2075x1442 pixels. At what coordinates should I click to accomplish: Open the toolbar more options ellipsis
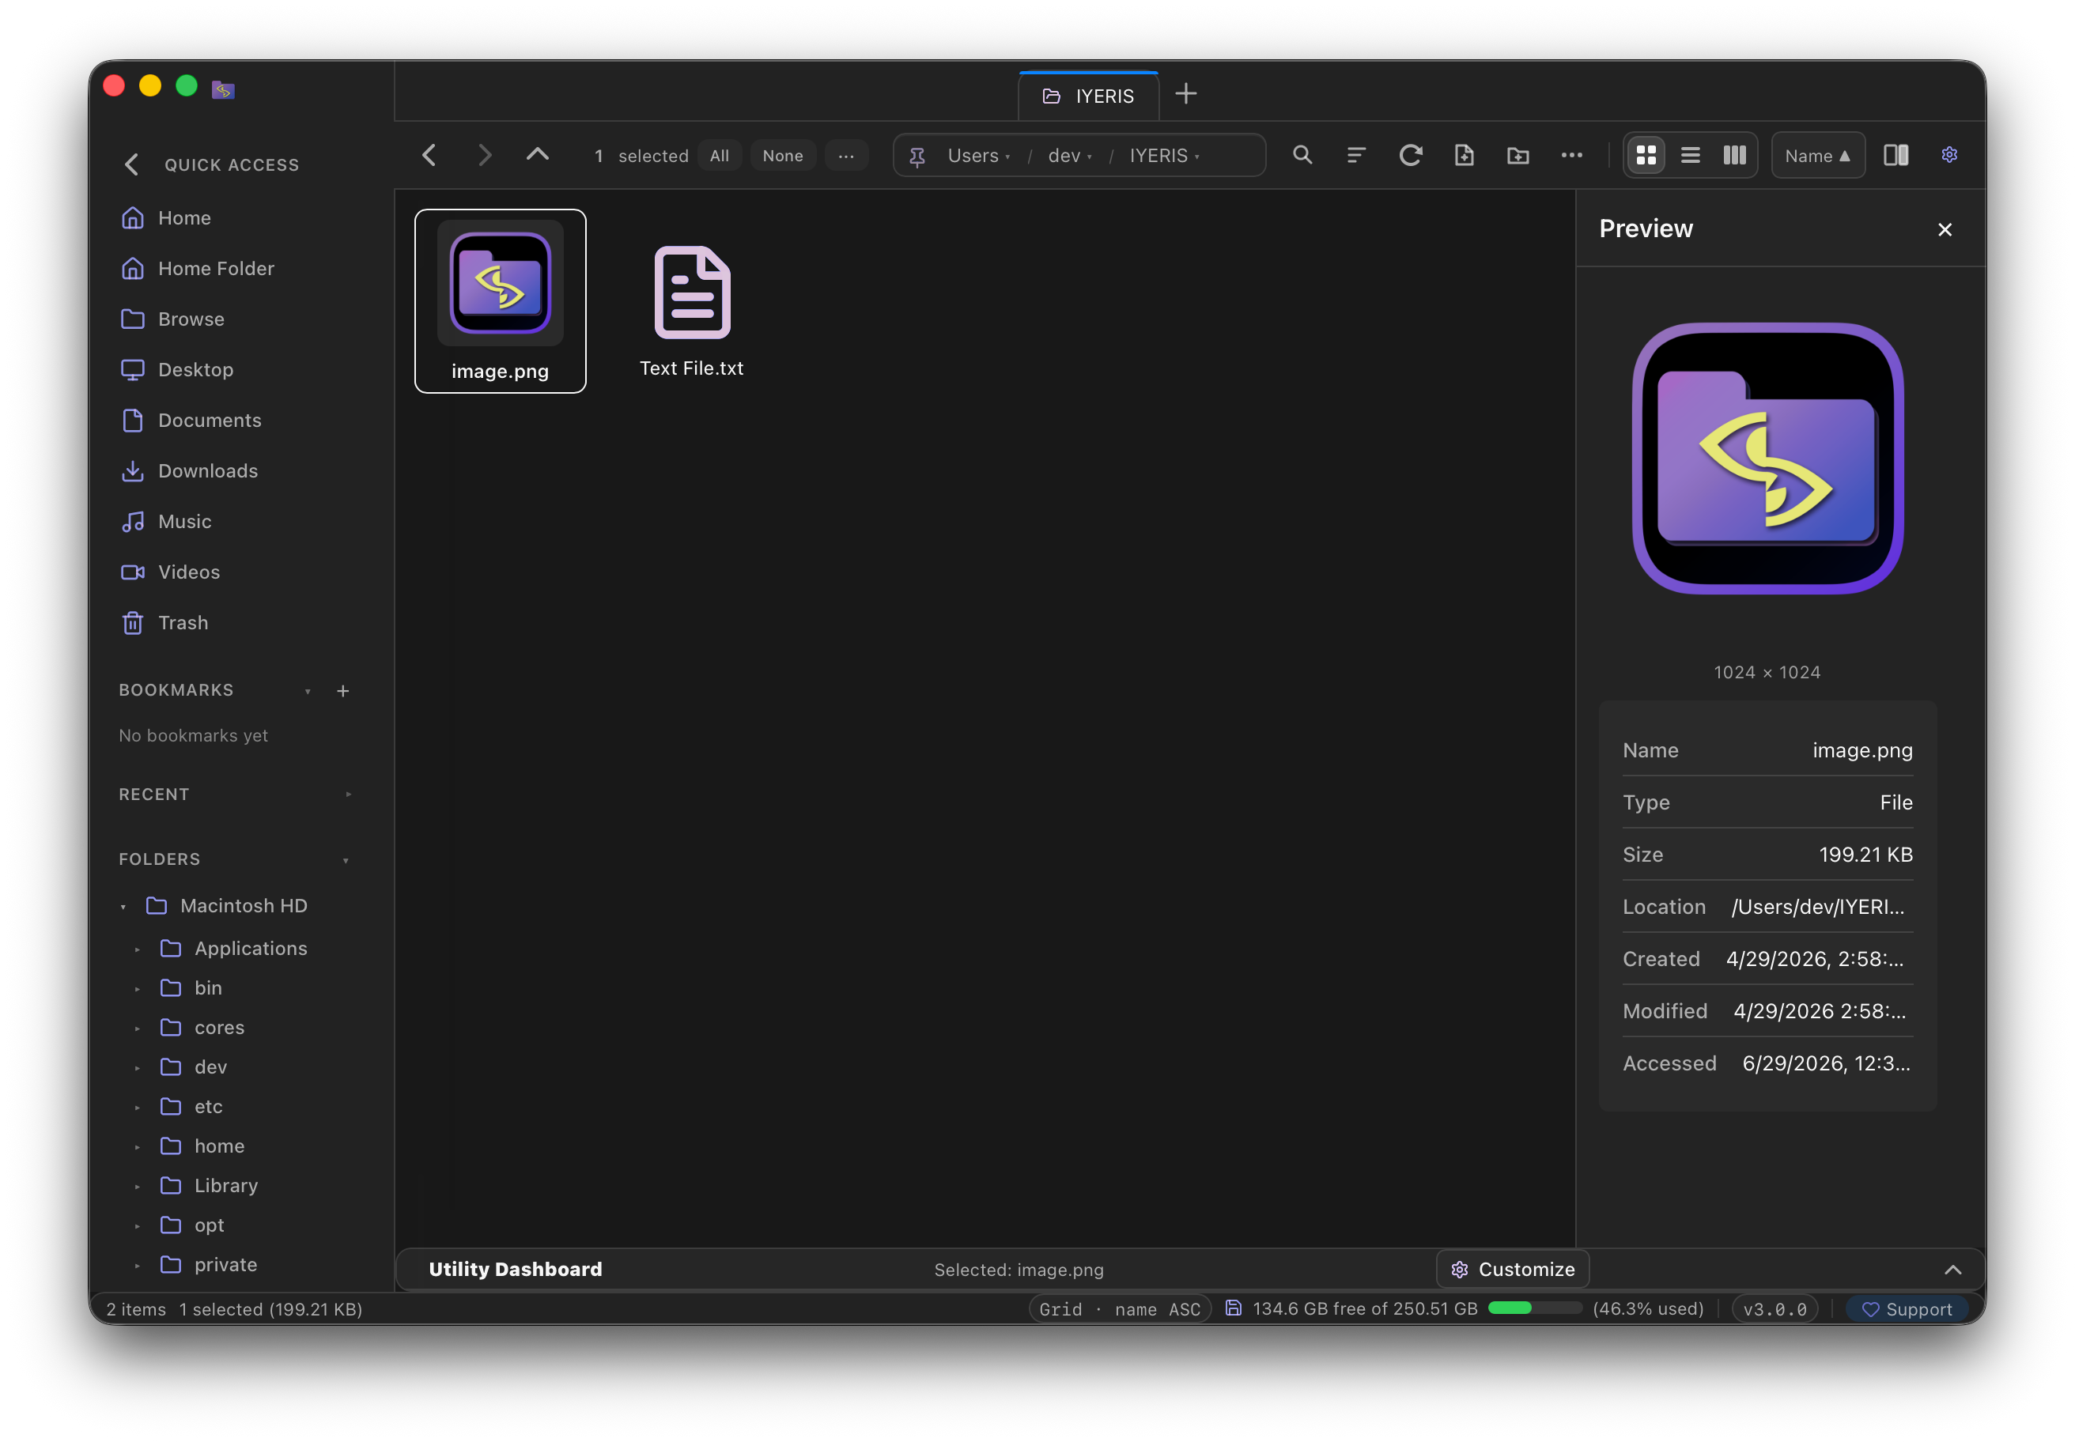(1571, 156)
